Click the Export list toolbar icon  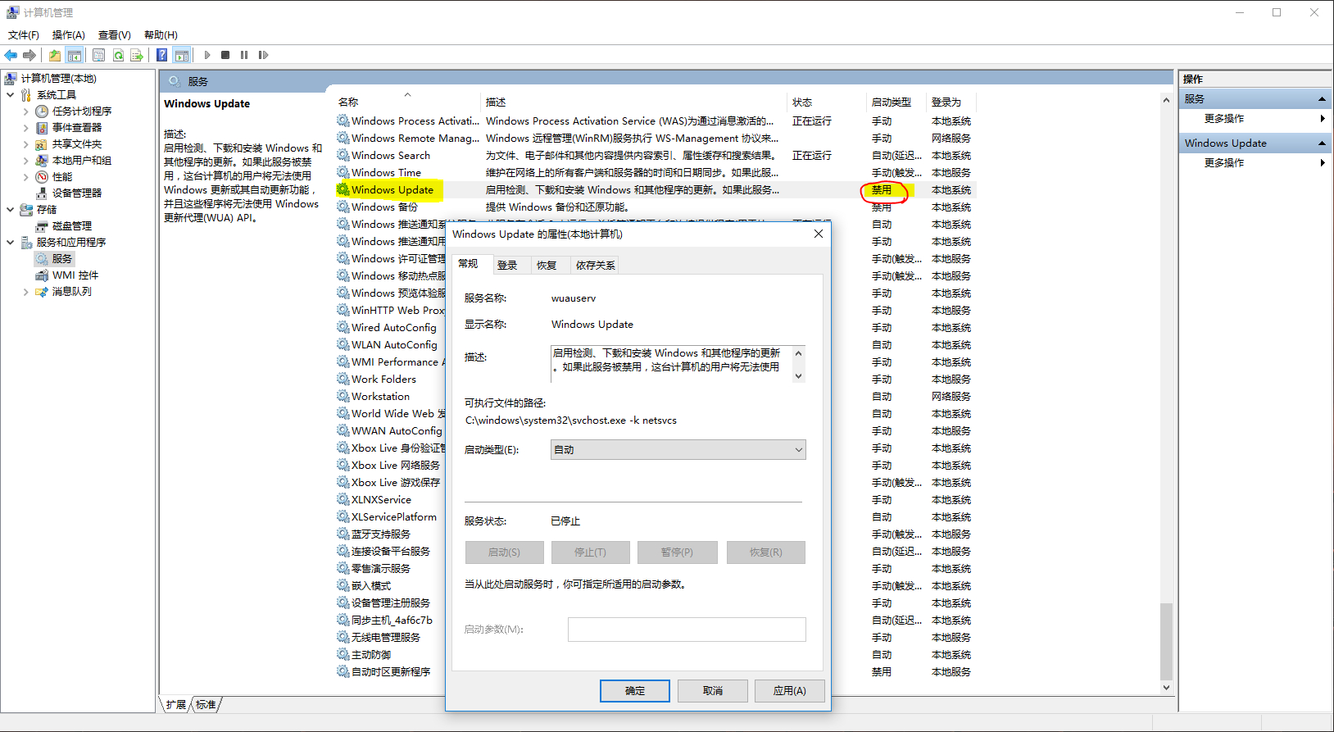point(137,55)
